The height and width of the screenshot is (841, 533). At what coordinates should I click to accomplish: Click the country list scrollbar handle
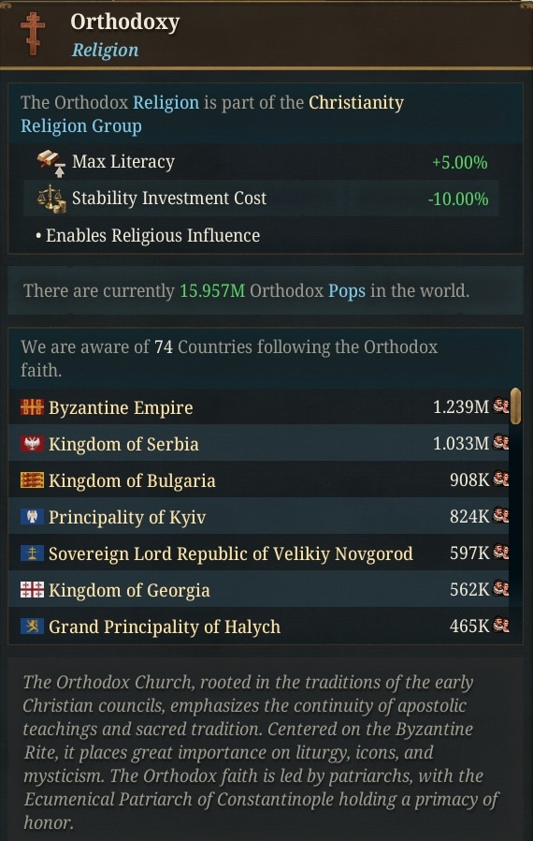pyautogui.click(x=516, y=406)
